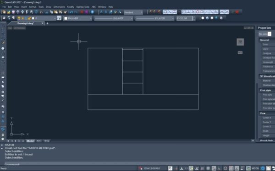This screenshot has height=171, width=275.
Task: Click the Redo arrow icon
Action: pyautogui.click(x=76, y=12)
